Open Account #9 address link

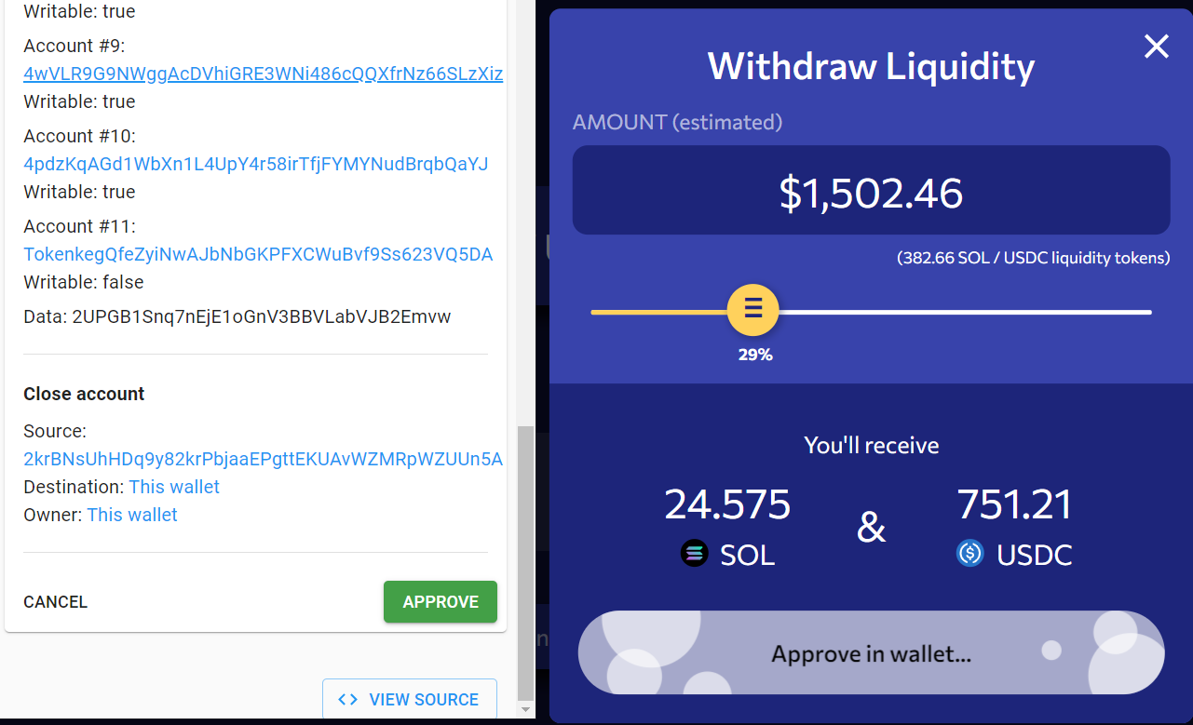pos(263,74)
